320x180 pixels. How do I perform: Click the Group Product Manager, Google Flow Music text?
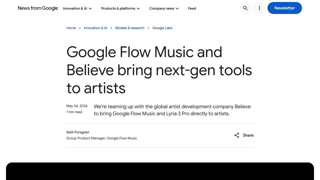(x=102, y=138)
